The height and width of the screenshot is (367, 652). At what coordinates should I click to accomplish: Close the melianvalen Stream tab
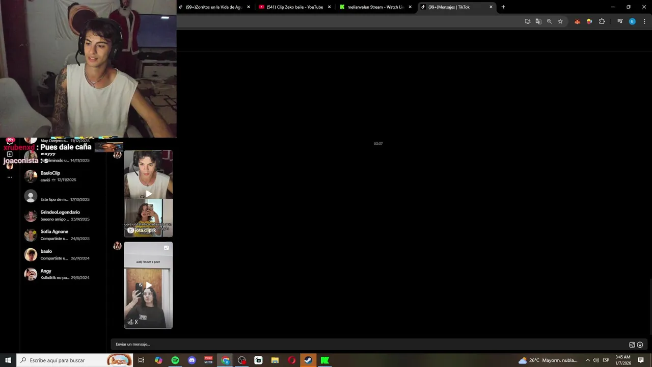click(x=410, y=7)
